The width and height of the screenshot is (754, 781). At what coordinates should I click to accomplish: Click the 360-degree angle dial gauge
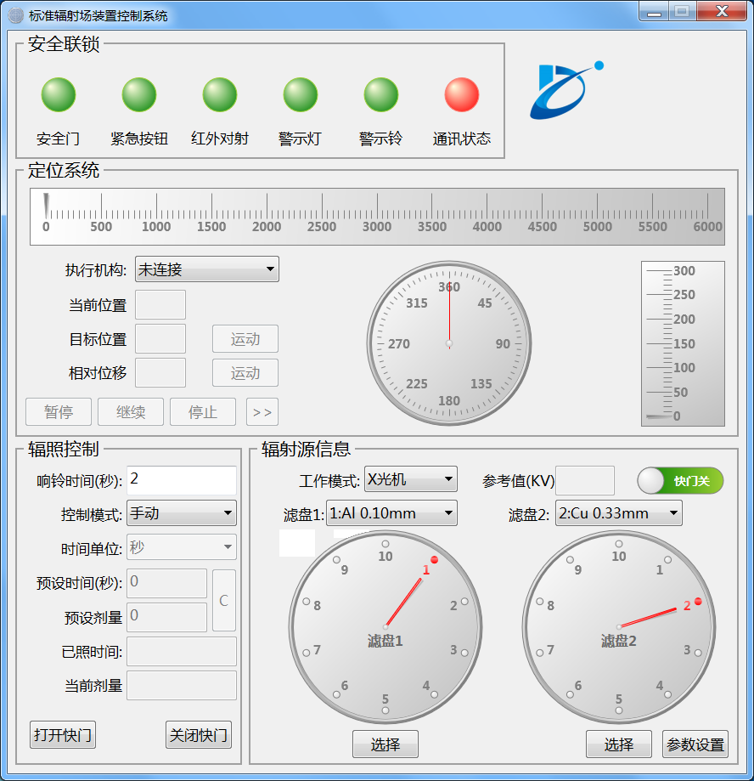[449, 343]
